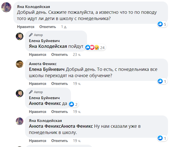
Task: Click the pencil Автор badge above the 'да' comment
Action: (36, 92)
